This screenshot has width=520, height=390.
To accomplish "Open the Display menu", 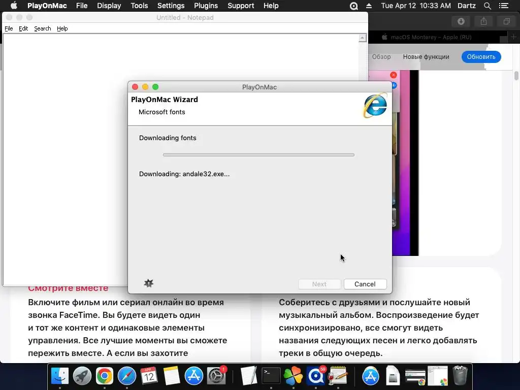I will [109, 6].
